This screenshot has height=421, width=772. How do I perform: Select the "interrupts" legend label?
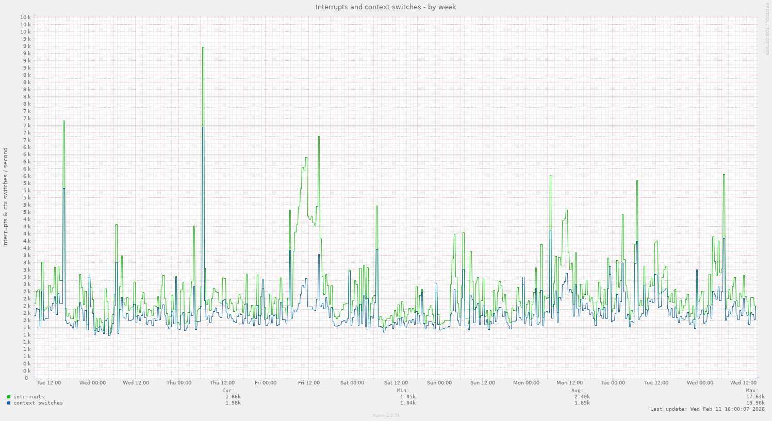click(29, 397)
